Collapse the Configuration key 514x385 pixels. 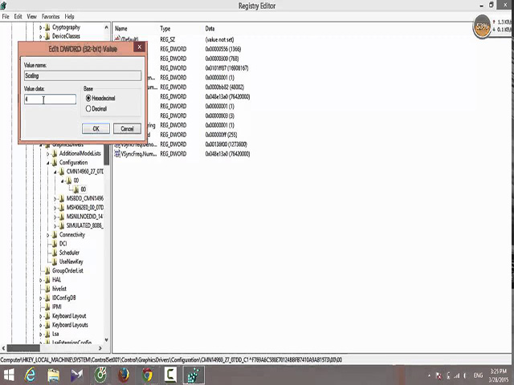pos(48,163)
